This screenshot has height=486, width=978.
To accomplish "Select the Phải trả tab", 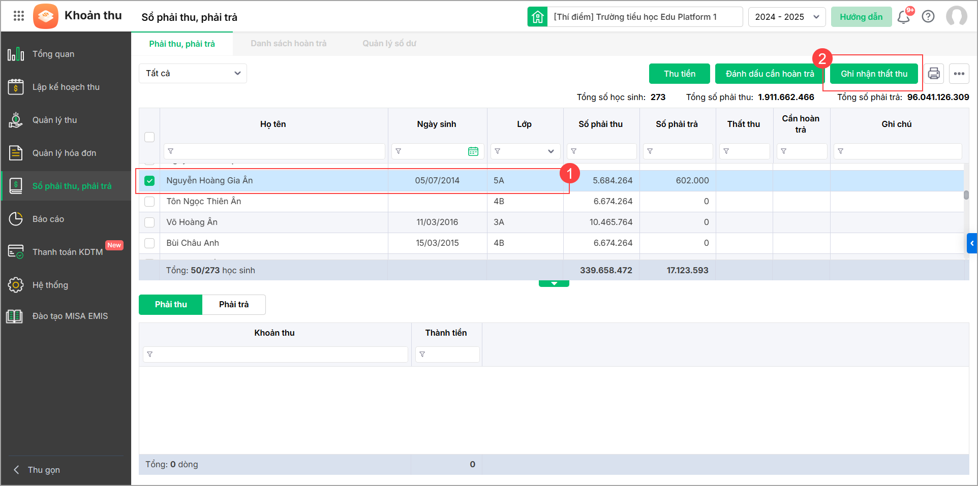I will point(234,305).
